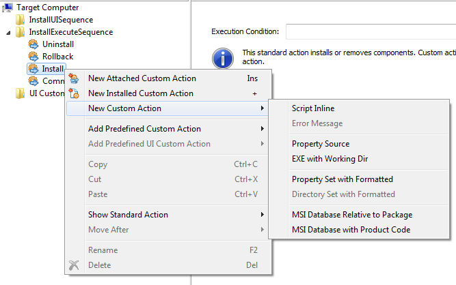456x285 pixels.
Task: Click the InstallUISequence folder icon
Action: coord(21,20)
